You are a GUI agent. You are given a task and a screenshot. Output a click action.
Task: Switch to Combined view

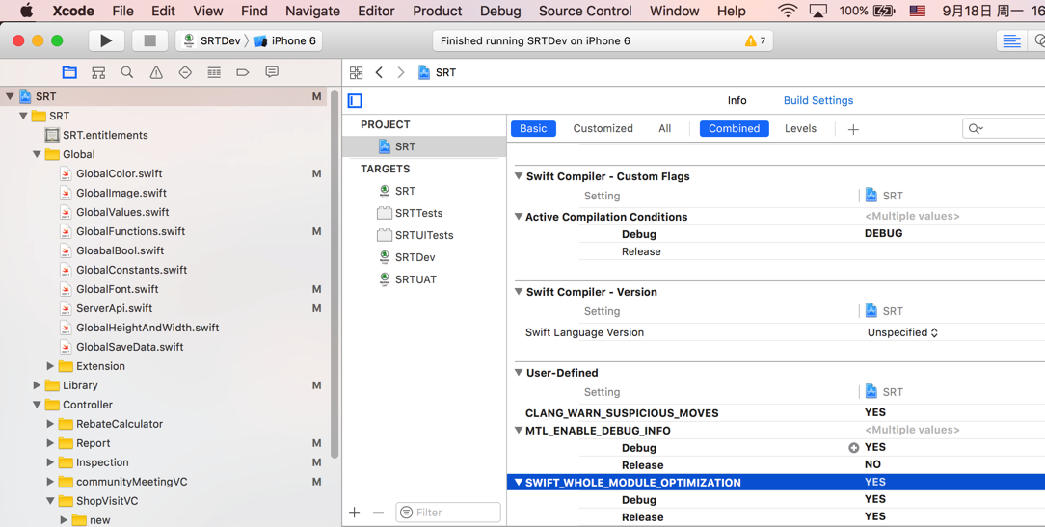point(734,128)
